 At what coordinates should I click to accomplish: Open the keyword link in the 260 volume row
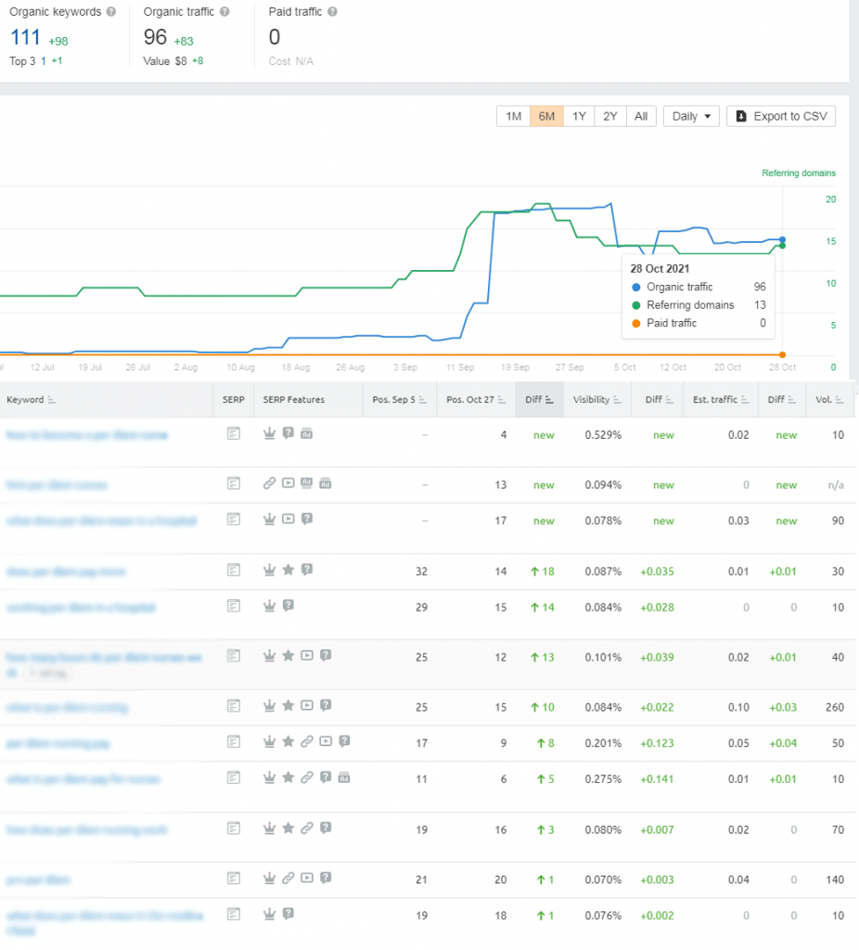click(x=67, y=707)
